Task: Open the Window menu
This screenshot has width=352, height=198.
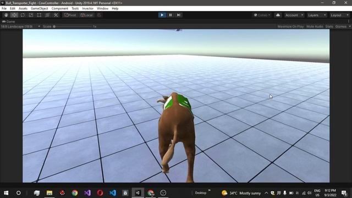Action: (103, 9)
